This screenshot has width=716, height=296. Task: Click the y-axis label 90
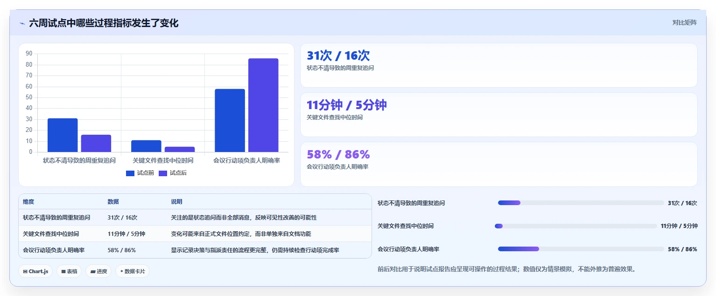pos(29,54)
